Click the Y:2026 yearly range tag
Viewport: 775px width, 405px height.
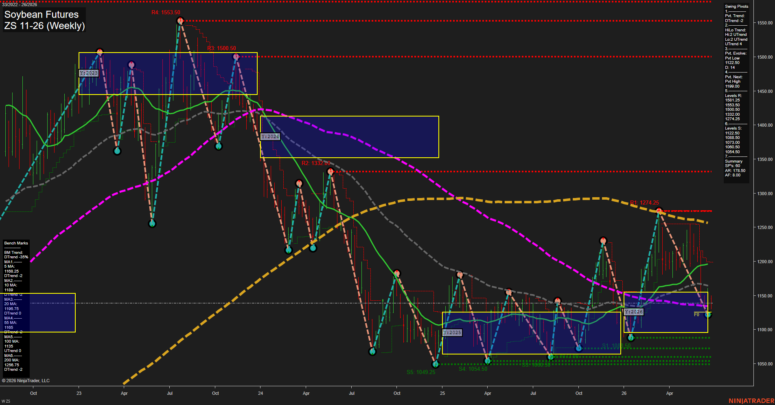634,312
